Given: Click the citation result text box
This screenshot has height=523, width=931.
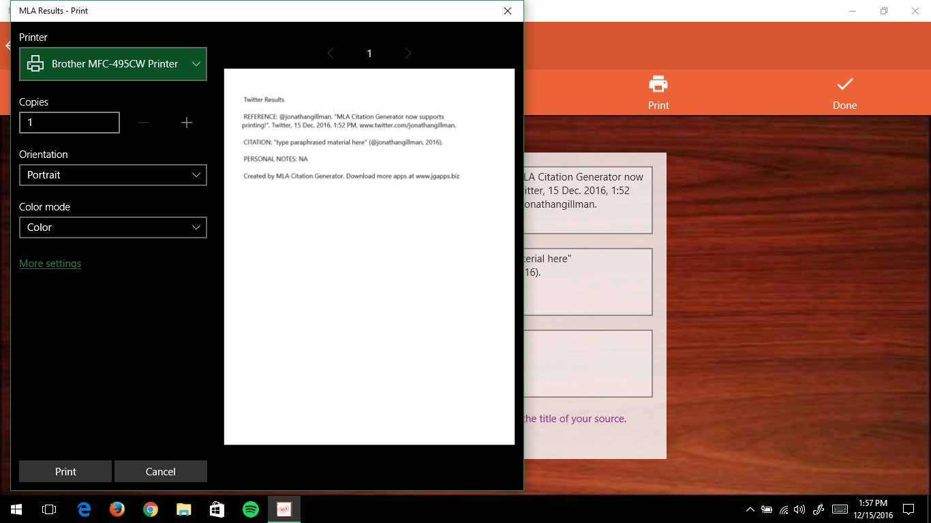Looking at the screenshot, I should coord(587,282).
